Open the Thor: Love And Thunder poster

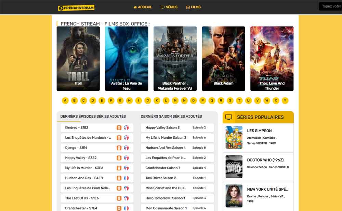pyautogui.click(x=272, y=59)
